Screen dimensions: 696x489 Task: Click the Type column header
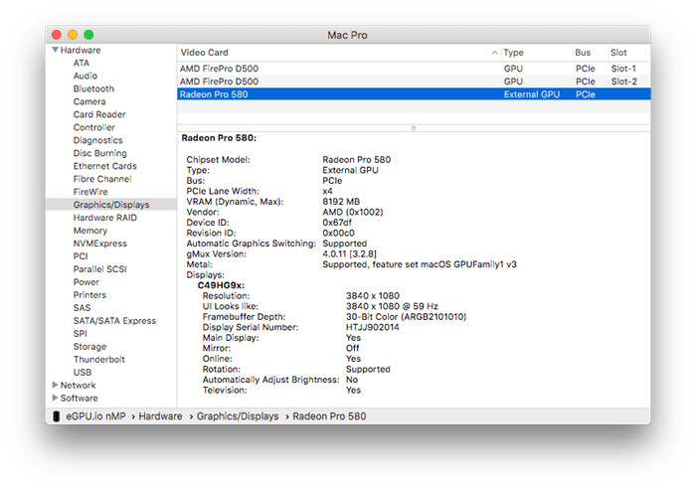[513, 53]
